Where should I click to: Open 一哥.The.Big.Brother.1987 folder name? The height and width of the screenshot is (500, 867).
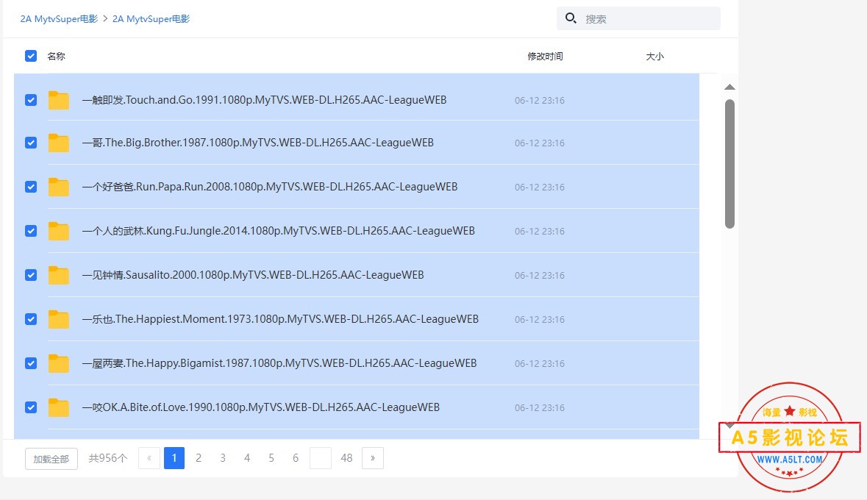tap(257, 143)
